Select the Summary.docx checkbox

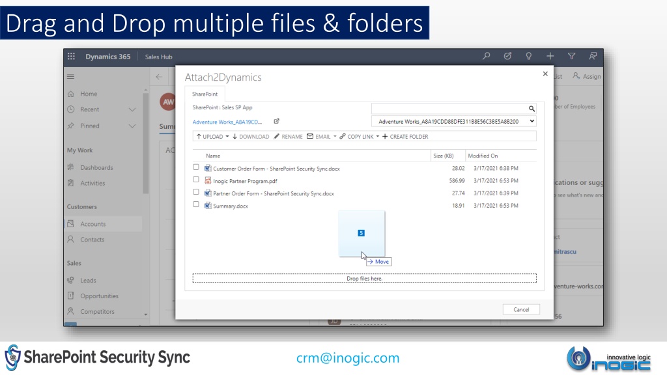[195, 204]
